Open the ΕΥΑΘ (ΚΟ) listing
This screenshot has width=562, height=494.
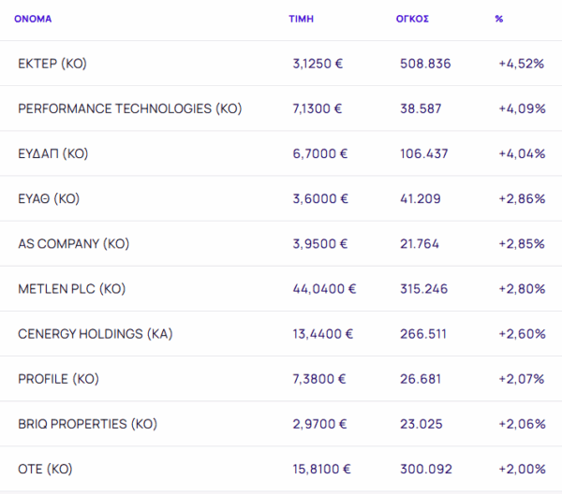click(x=49, y=198)
